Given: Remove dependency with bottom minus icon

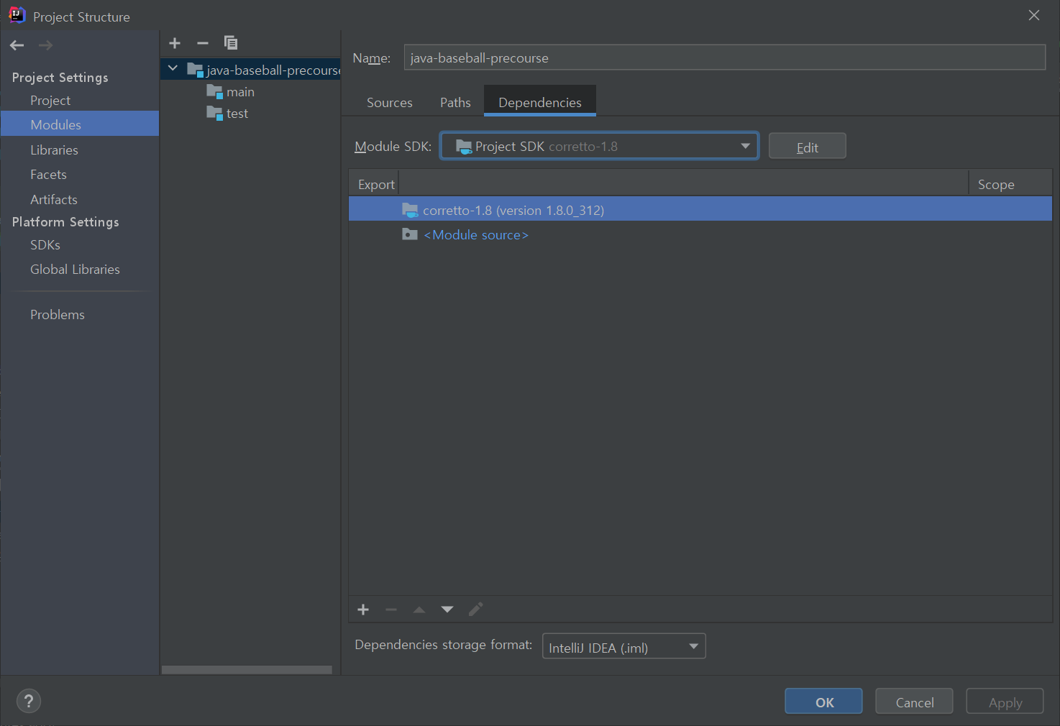Looking at the screenshot, I should pos(391,610).
